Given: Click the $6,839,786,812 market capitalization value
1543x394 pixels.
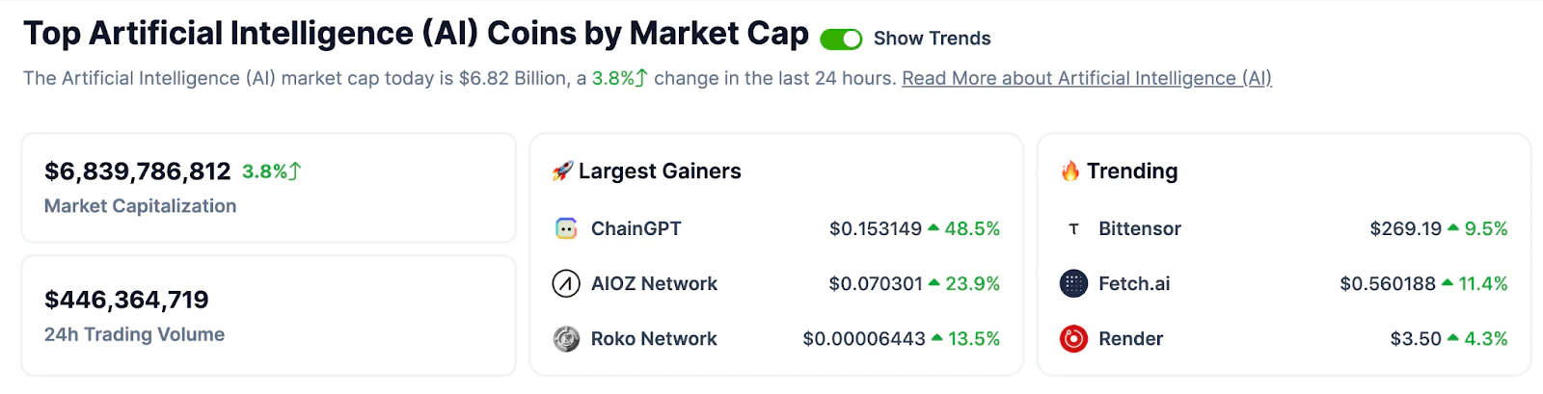Looking at the screenshot, I should point(138,171).
